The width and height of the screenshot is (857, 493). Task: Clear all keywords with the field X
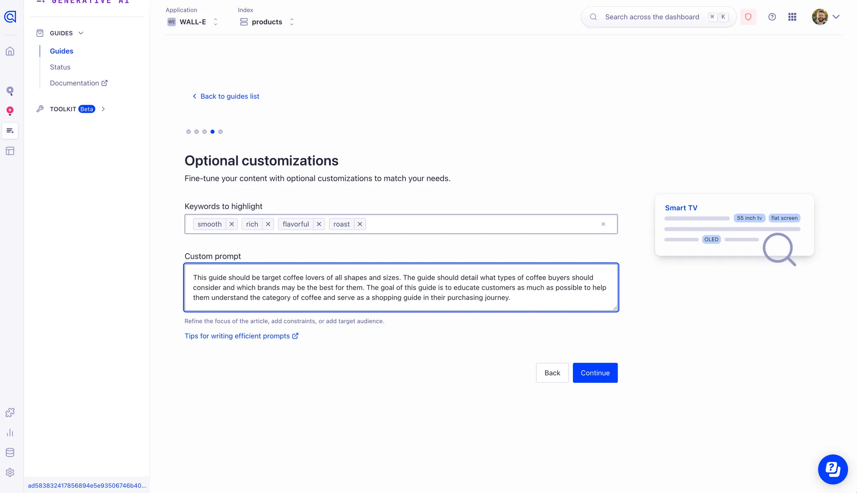[603, 224]
